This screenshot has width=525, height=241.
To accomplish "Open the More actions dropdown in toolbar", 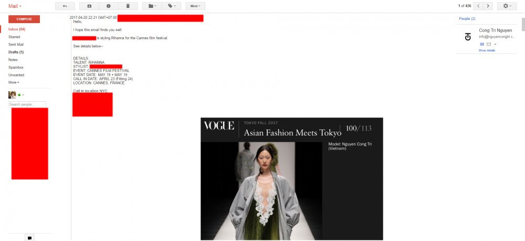I will point(195,6).
